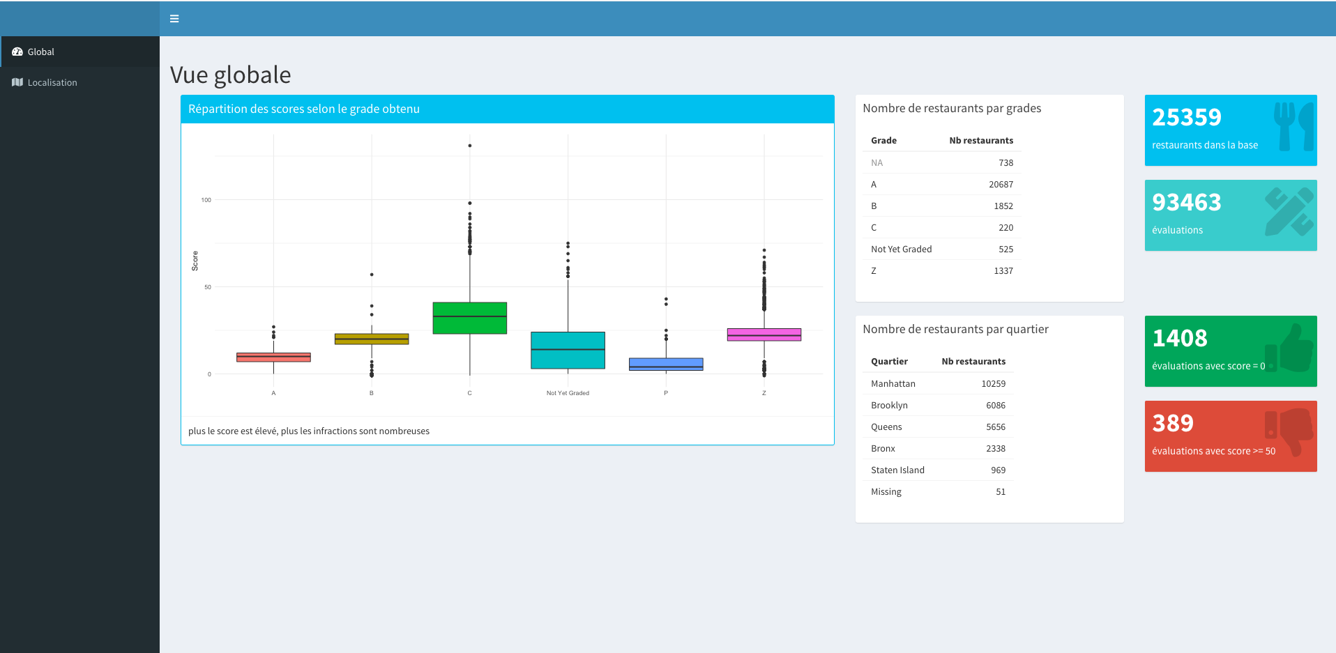
Task: Select the Bronx row label
Action: point(883,448)
